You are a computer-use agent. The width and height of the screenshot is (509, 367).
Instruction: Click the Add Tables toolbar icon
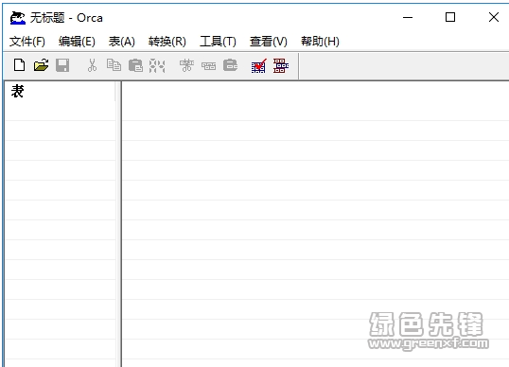click(157, 65)
